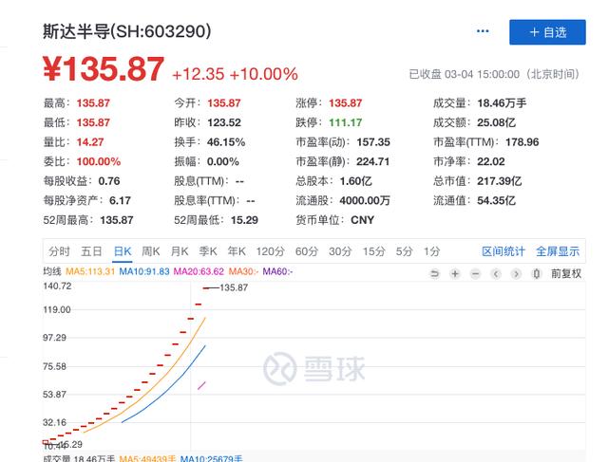608x462 pixels.
Task: Click the 市净率 value 22.02
Action: 491,161
